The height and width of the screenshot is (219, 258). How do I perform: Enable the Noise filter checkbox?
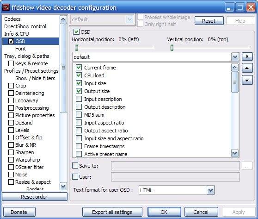click(x=11, y=175)
